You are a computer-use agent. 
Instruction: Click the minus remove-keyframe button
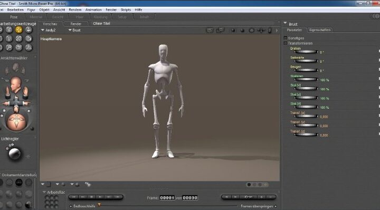(x=271, y=197)
